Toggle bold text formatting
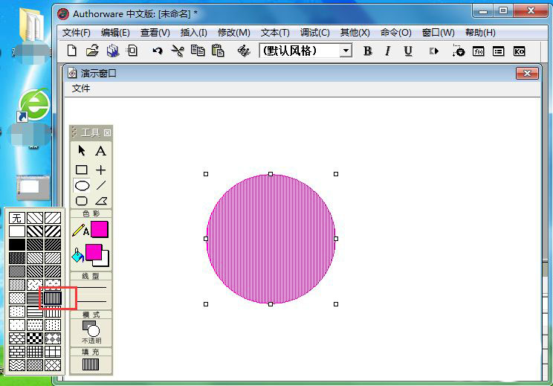 (x=367, y=51)
